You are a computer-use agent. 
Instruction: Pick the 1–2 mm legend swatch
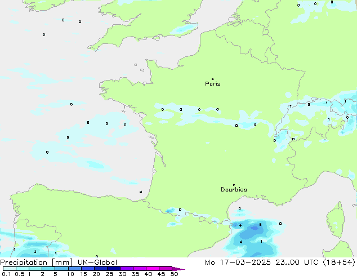pos(35,269)
